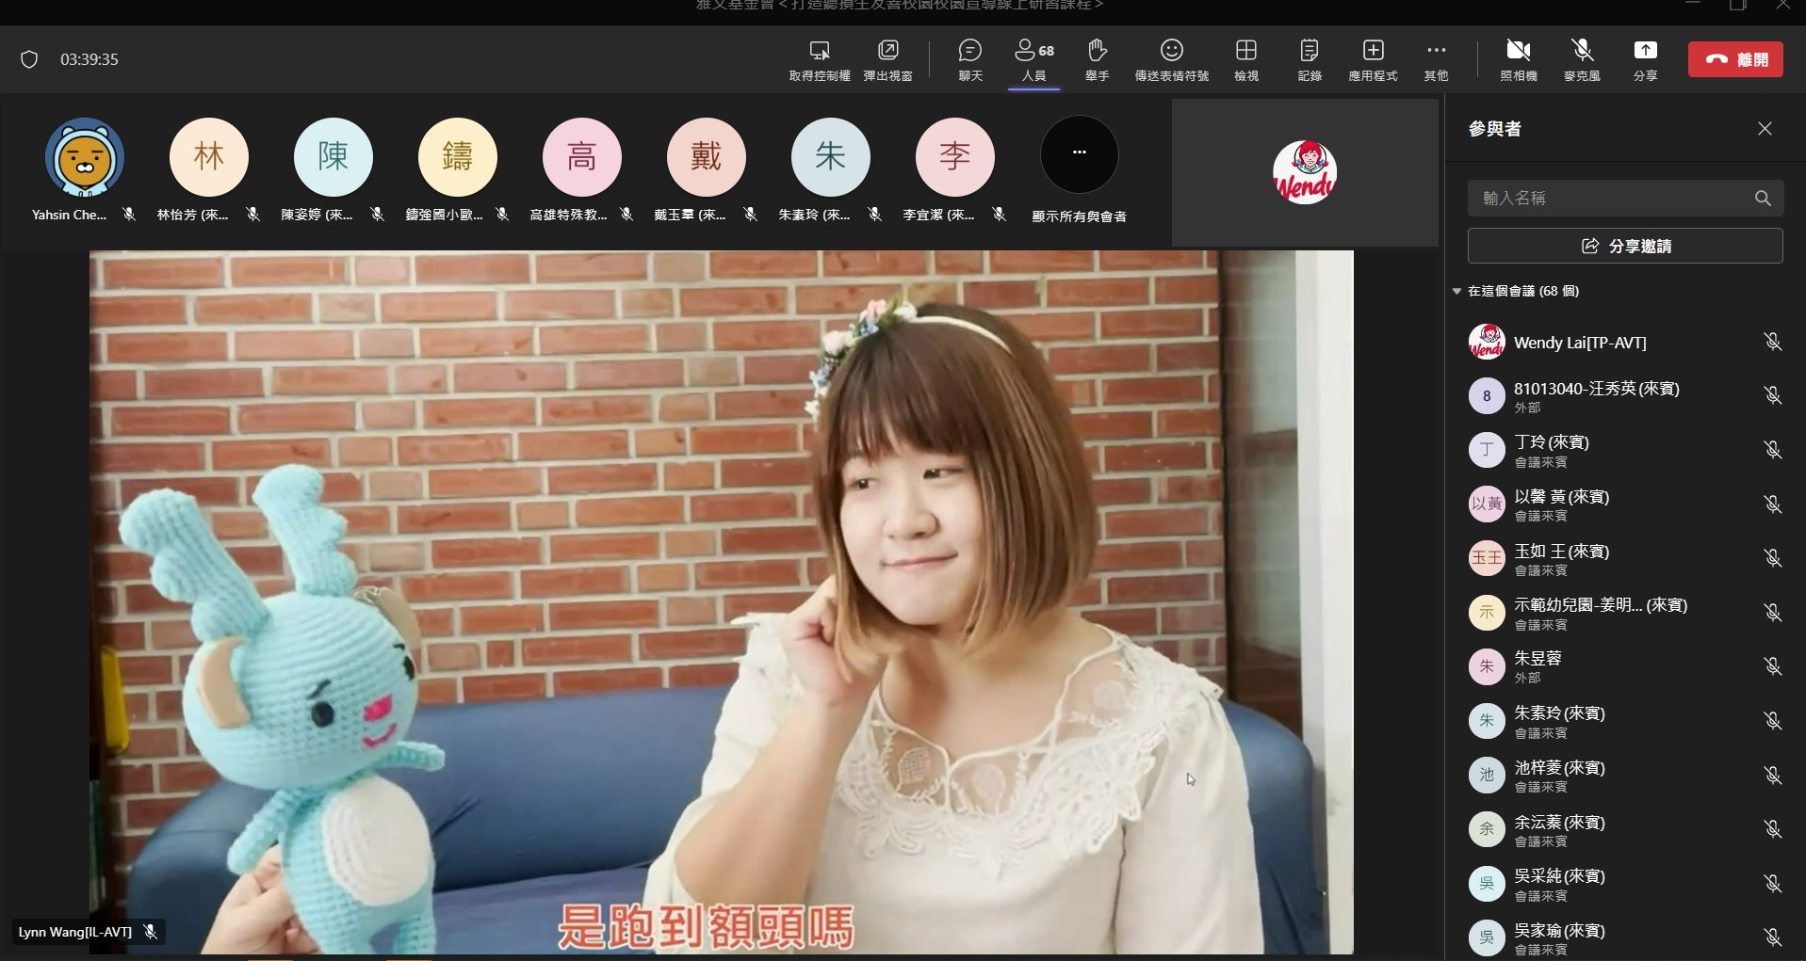The image size is (1806, 961).
Task: Pop out the shared window (彈出視窗)
Action: [887, 59]
